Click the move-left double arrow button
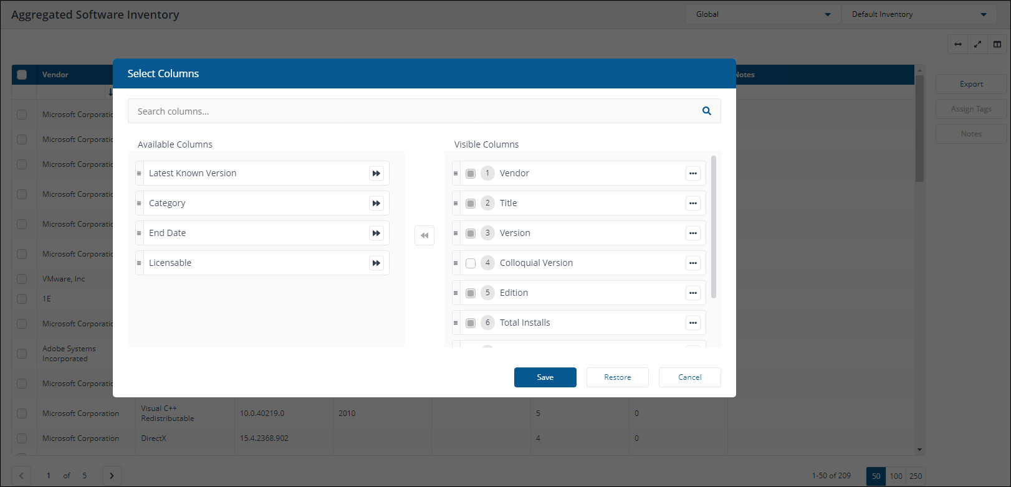1011x487 pixels. (x=424, y=235)
